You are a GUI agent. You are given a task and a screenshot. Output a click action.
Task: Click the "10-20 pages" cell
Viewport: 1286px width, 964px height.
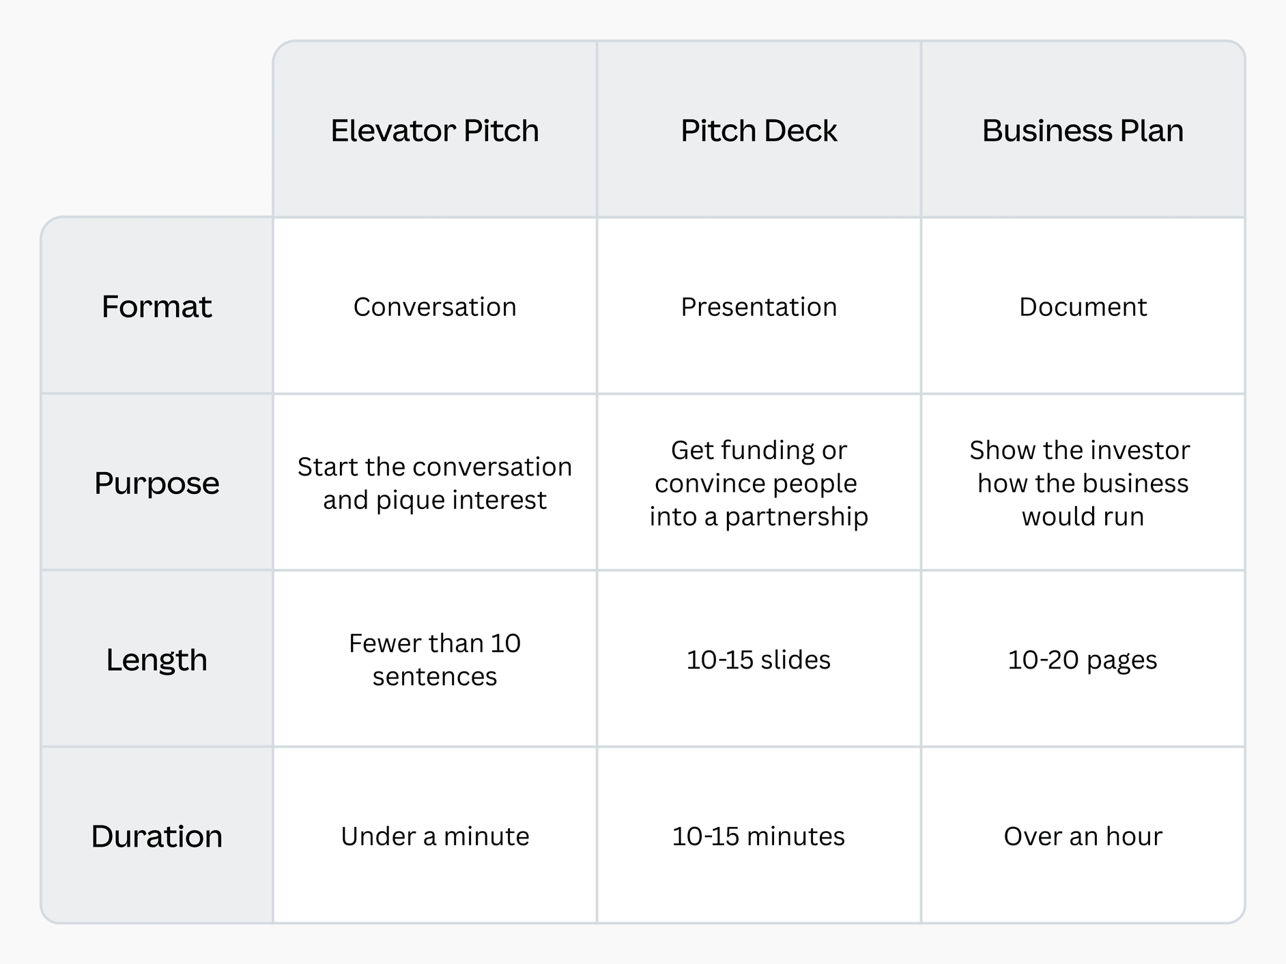click(1083, 660)
